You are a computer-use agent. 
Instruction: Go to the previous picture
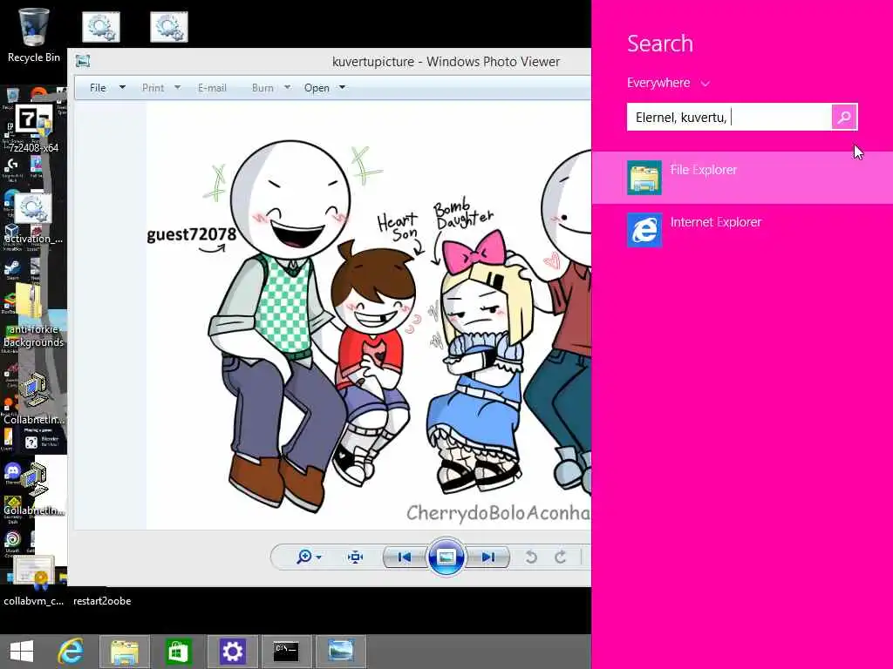coord(405,557)
